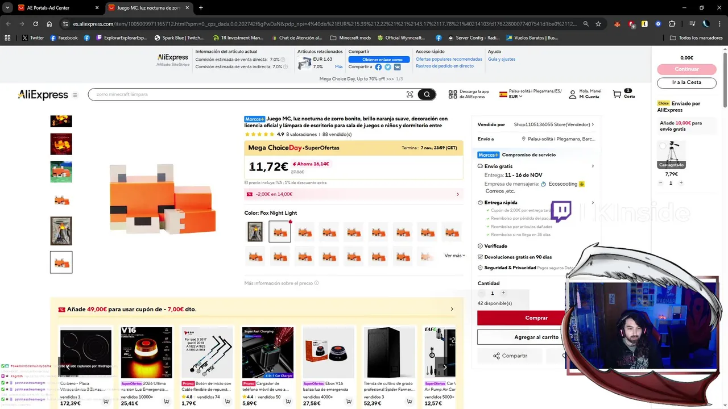
Task: Select the Fox Night Light color swatch
Action: [x=280, y=232]
